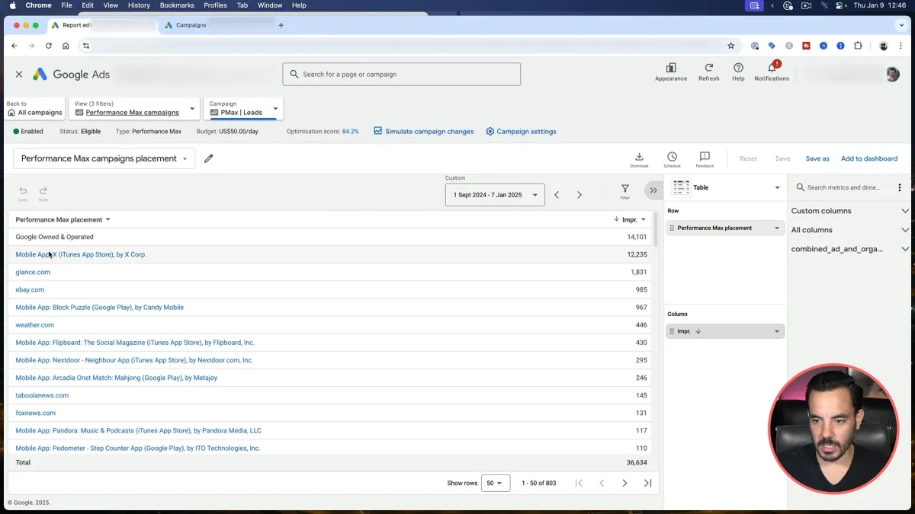Open Performance Max placement row chip dropdown
The image size is (915, 514).
(777, 228)
